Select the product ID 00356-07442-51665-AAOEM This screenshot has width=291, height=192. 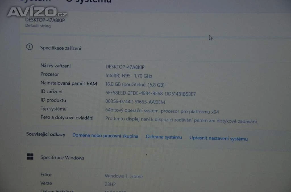[135, 102]
